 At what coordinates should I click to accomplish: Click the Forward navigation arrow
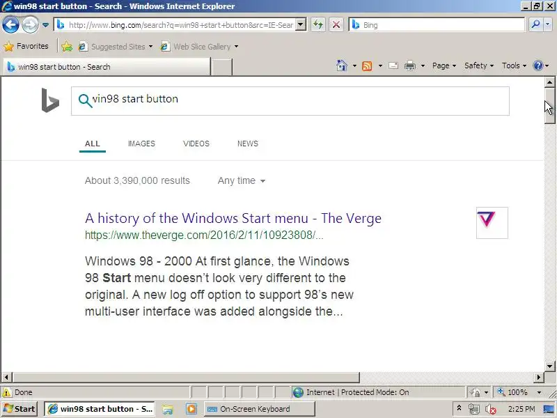(30, 25)
